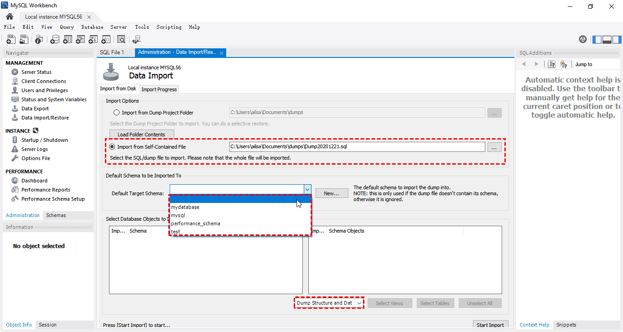Image resolution: width=623 pixels, height=332 pixels.
Task: Open the Server menu
Action: (x=118, y=27)
